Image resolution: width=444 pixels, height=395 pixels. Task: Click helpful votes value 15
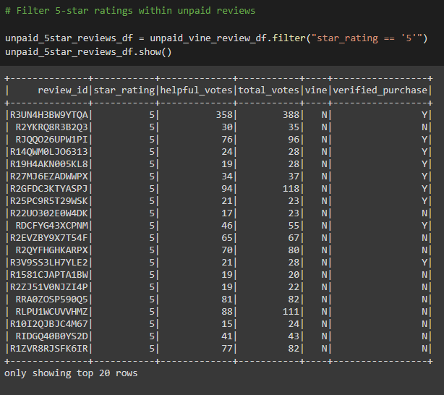(x=227, y=324)
